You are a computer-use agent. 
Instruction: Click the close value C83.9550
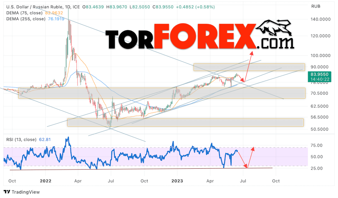[163, 7]
